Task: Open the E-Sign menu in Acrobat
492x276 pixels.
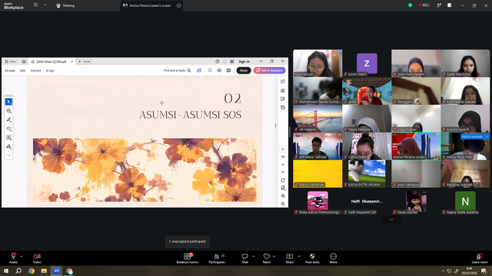Action: coord(50,71)
